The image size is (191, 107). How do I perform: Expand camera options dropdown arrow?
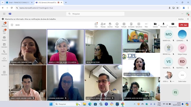(159, 25)
